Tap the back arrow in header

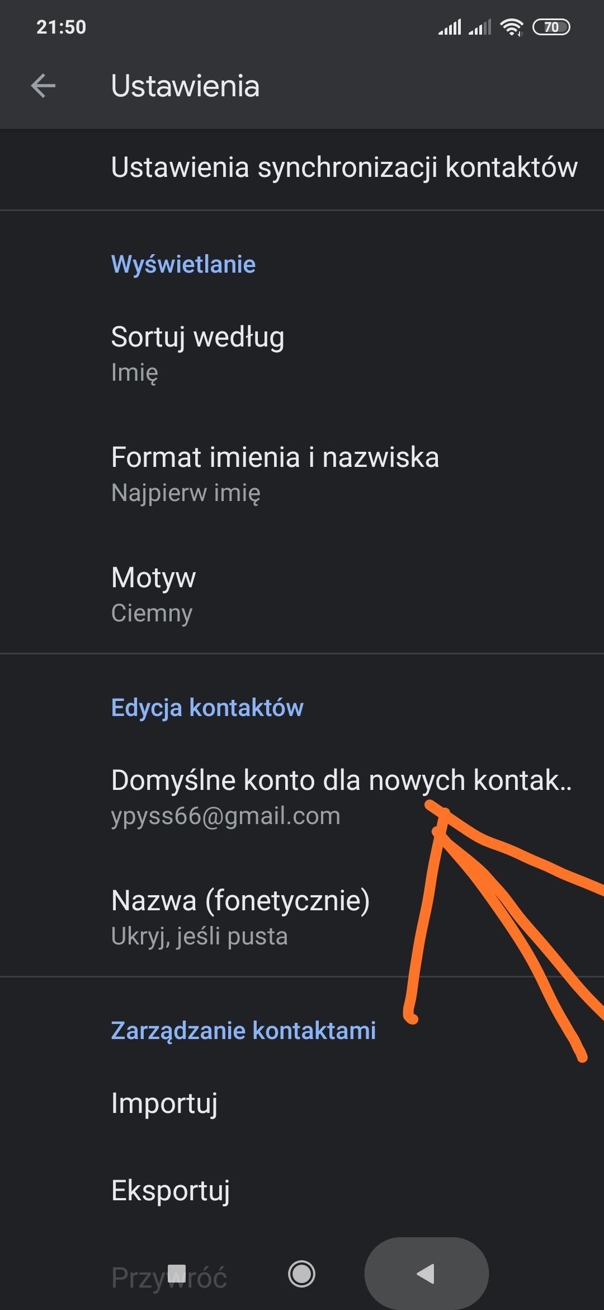(x=43, y=86)
